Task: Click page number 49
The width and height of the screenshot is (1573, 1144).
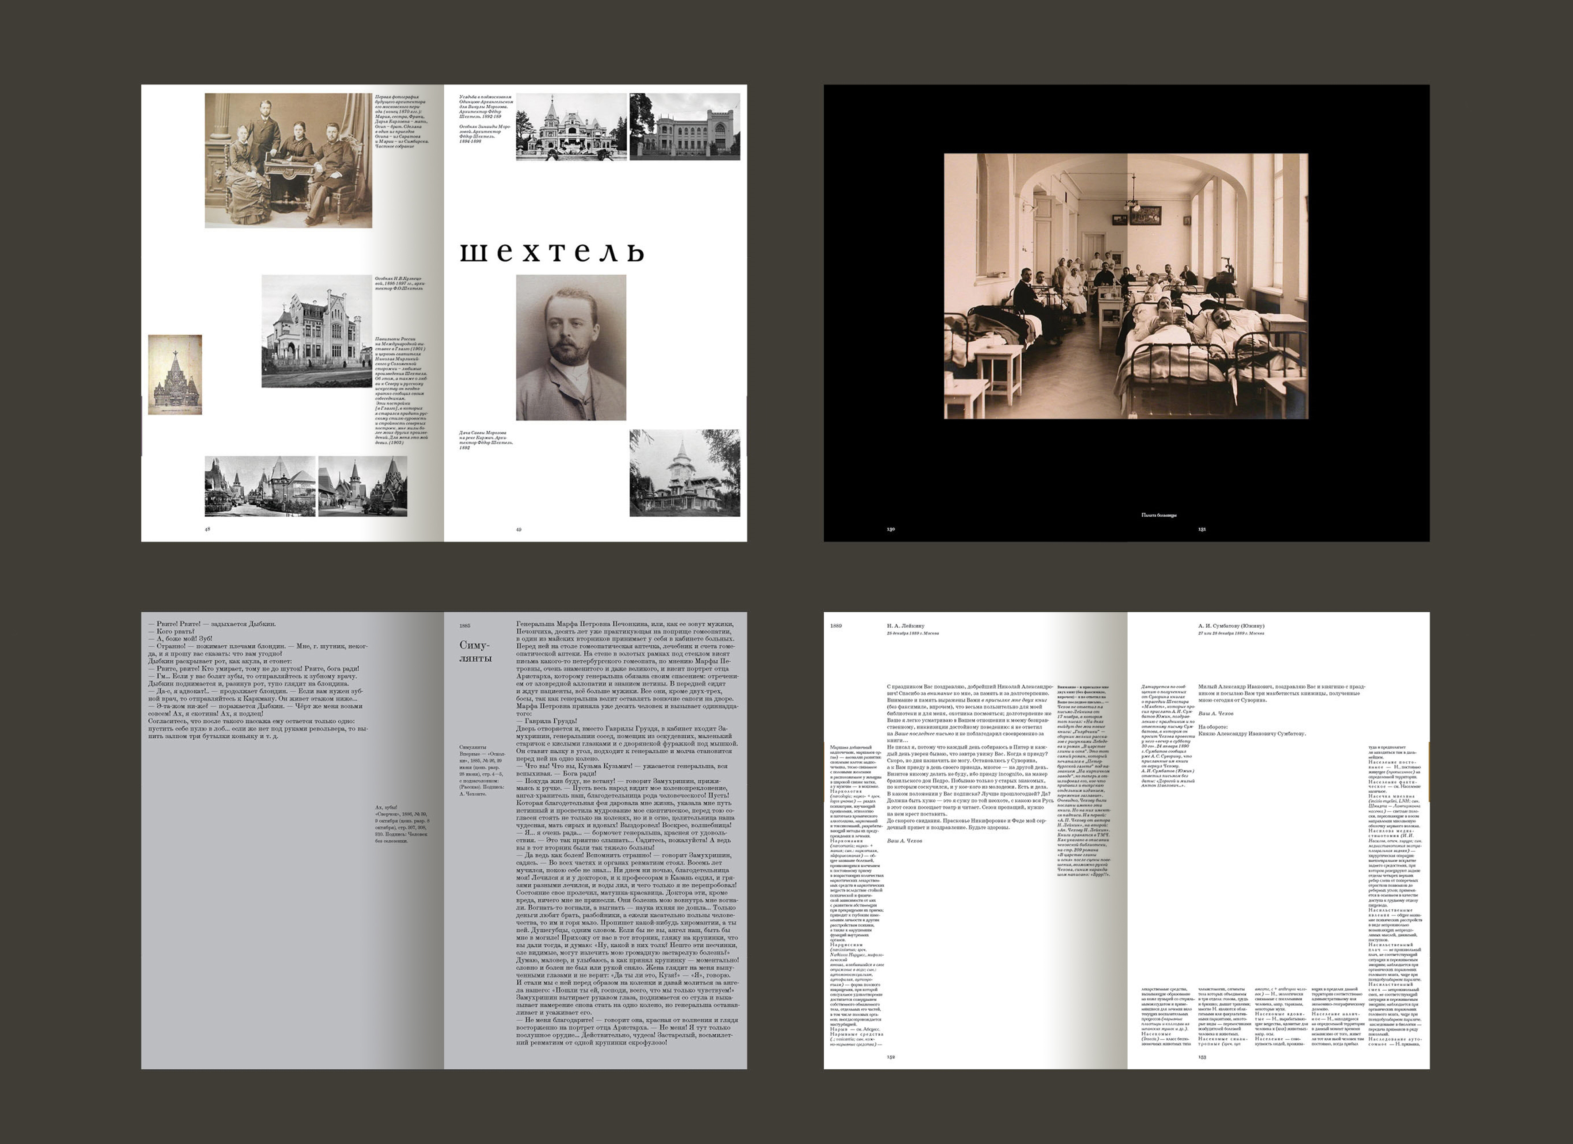Action: tap(518, 530)
